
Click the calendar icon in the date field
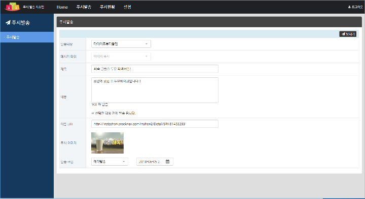click(x=167, y=162)
